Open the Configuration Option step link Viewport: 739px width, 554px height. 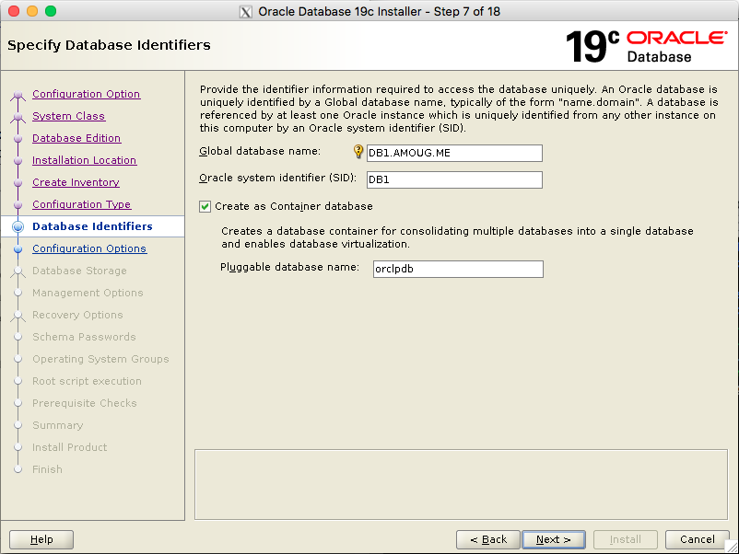[86, 94]
